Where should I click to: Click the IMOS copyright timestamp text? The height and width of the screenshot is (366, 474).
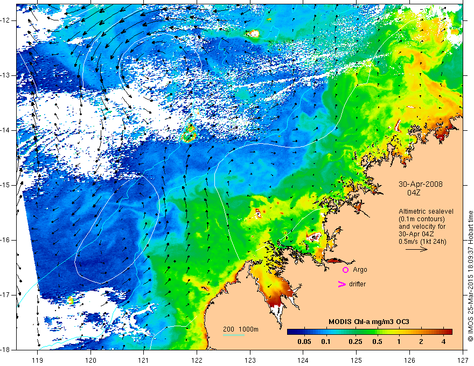pos(470,276)
